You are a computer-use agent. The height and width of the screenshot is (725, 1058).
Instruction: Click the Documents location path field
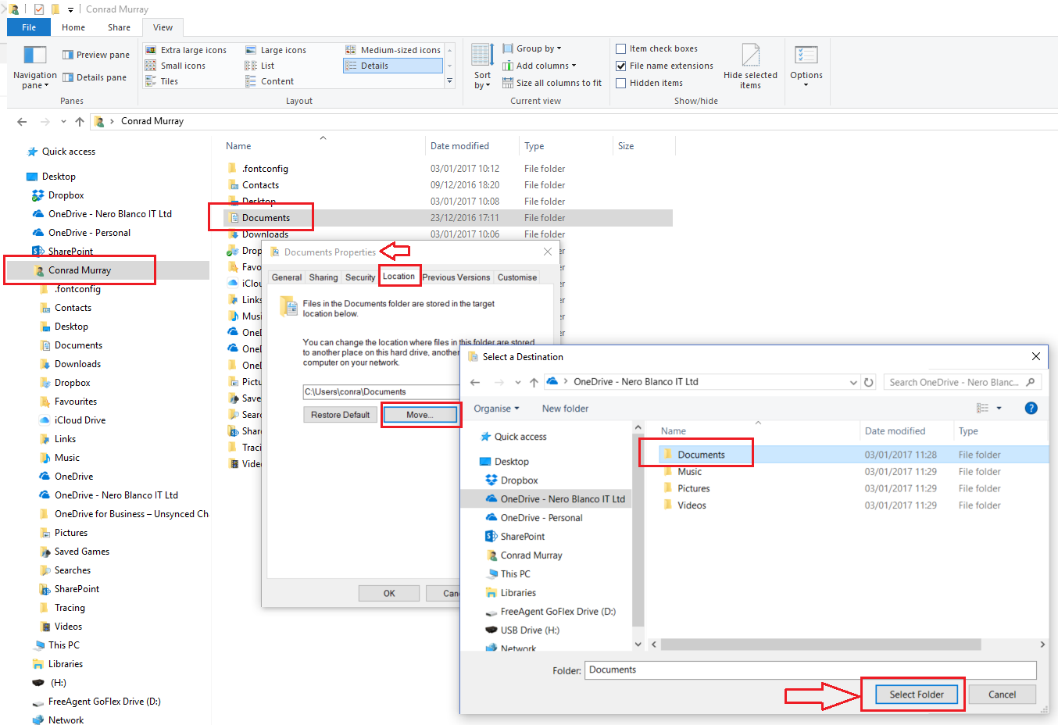pos(381,391)
